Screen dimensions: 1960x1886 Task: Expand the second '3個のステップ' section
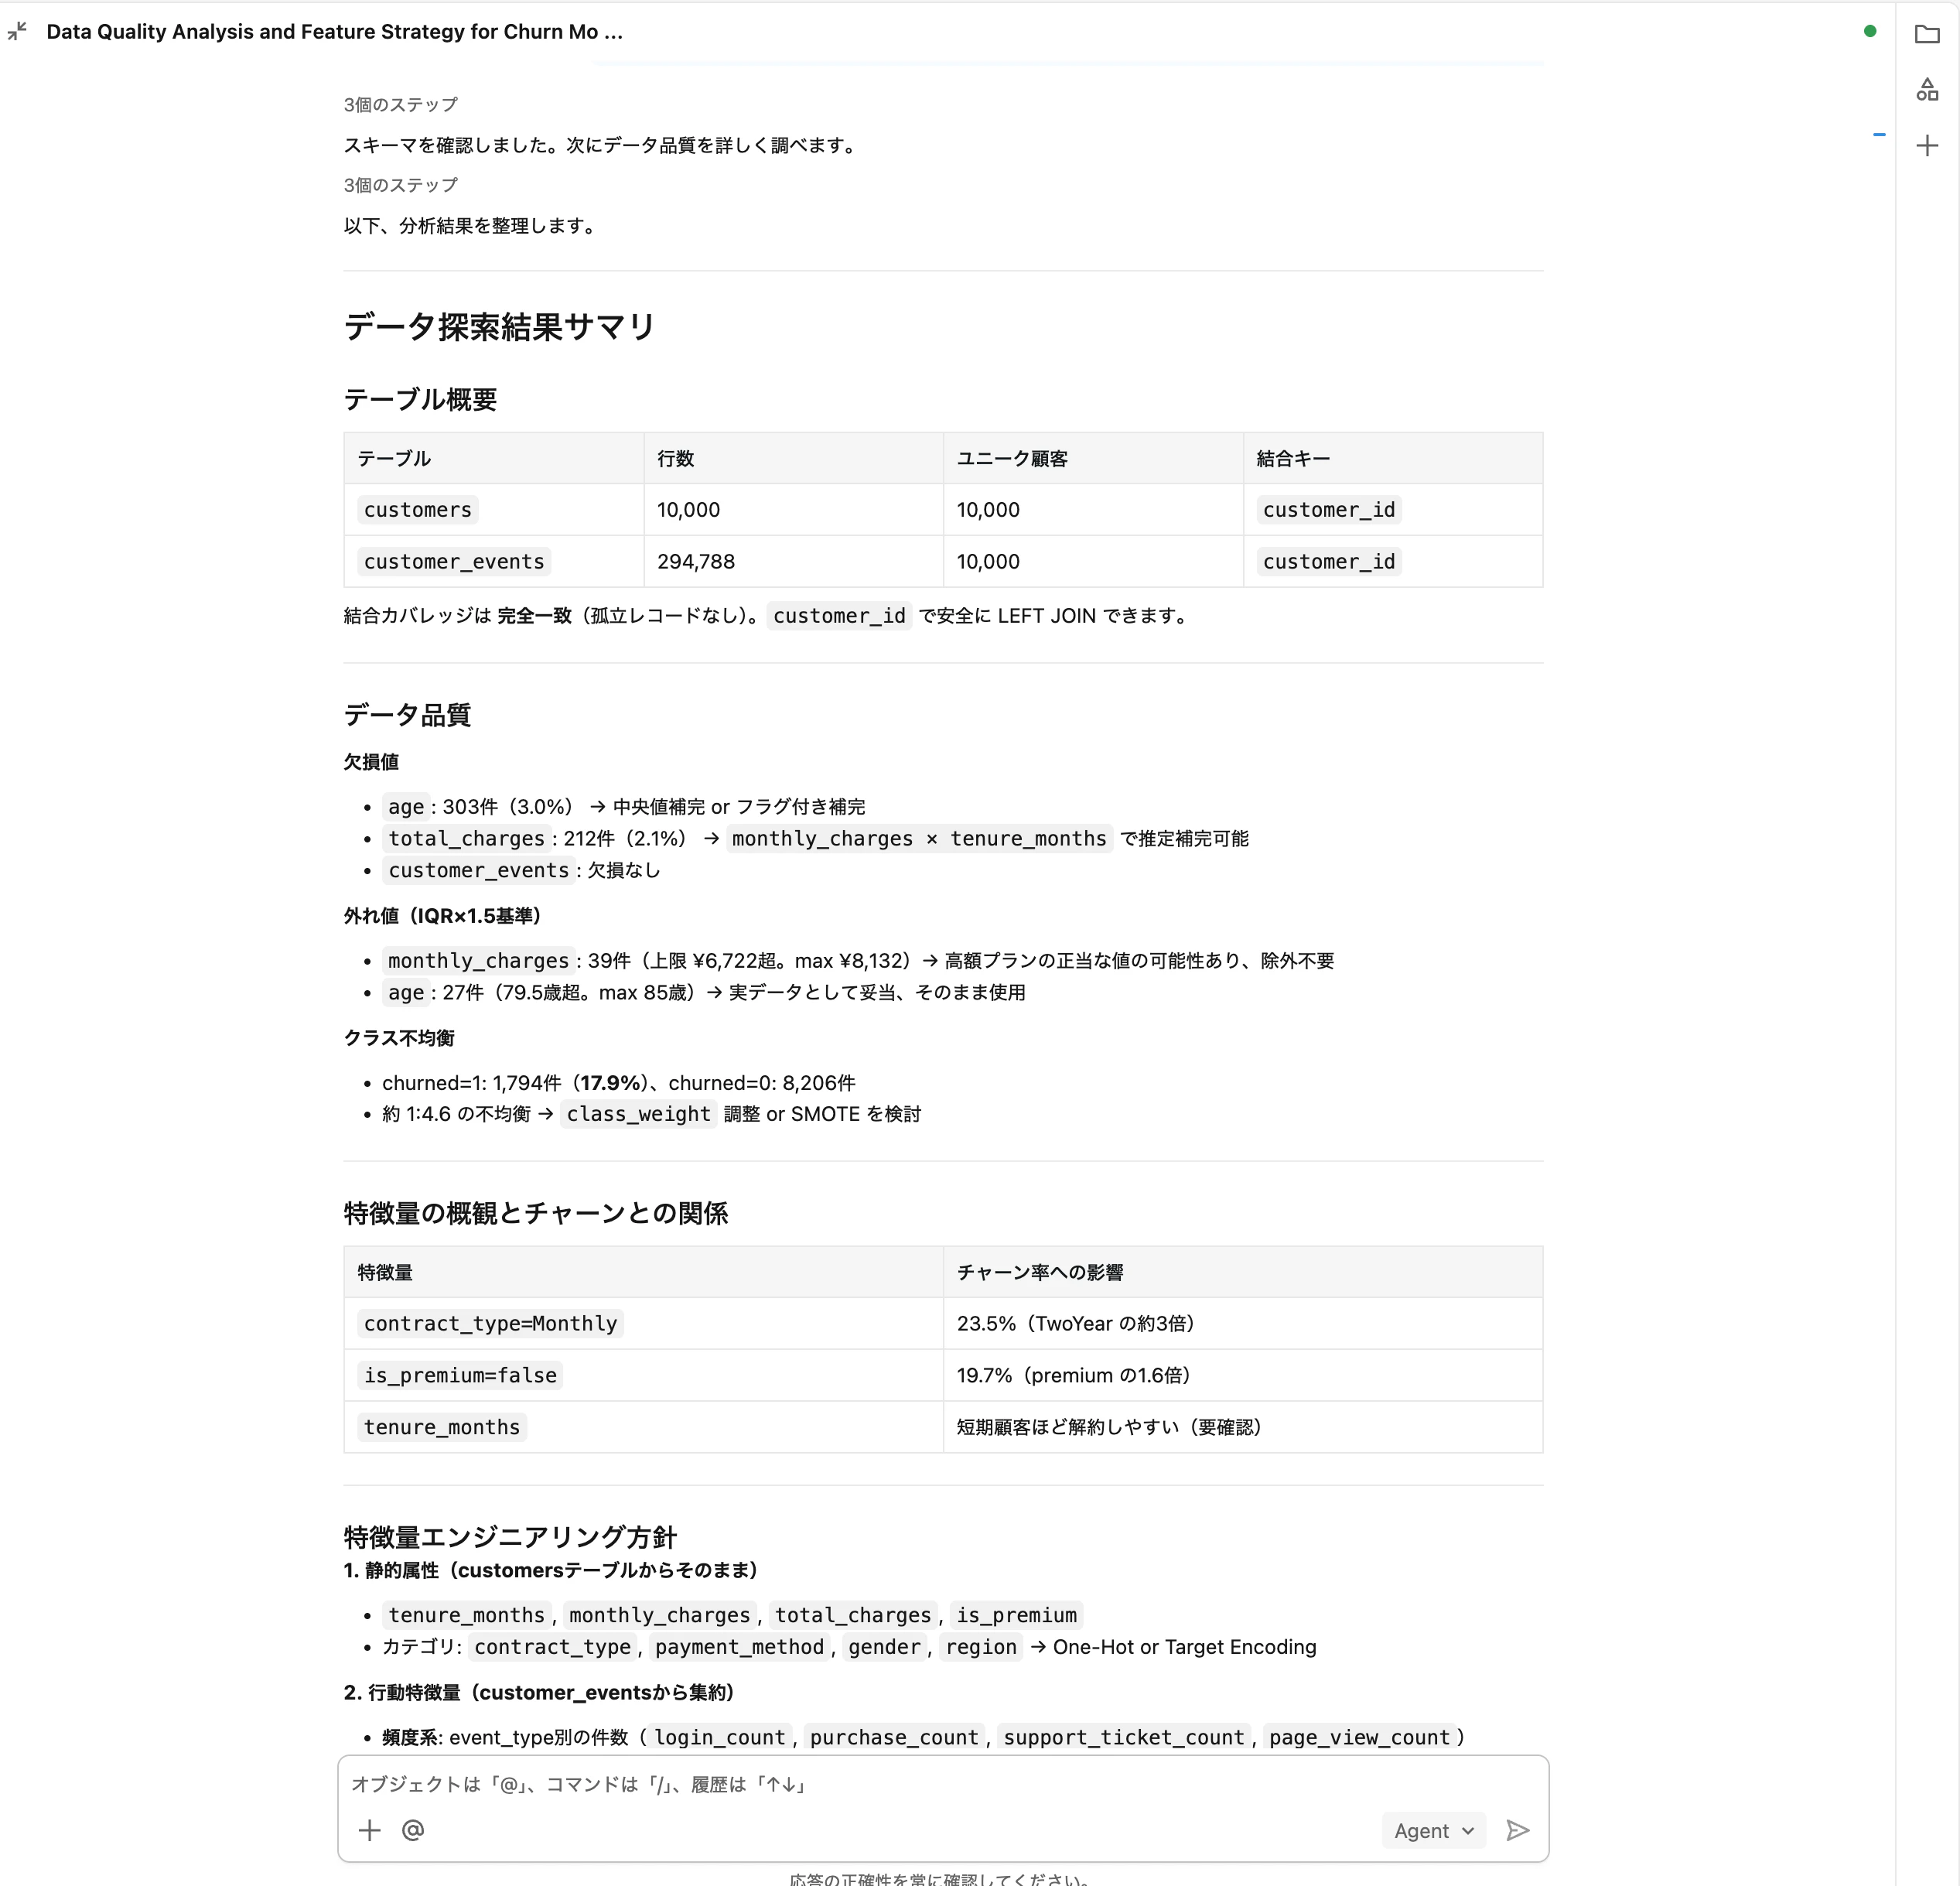(x=401, y=185)
